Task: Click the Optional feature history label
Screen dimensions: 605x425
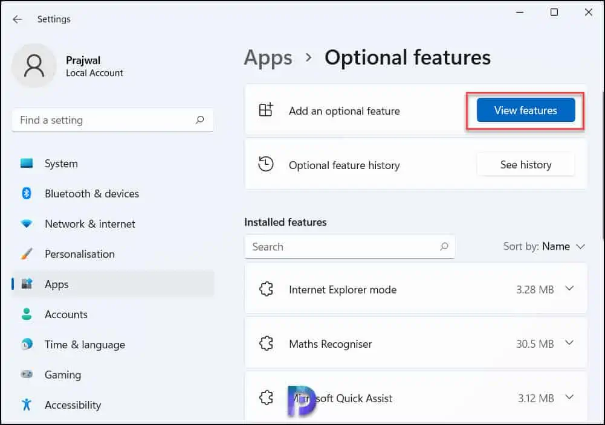Action: pos(344,165)
